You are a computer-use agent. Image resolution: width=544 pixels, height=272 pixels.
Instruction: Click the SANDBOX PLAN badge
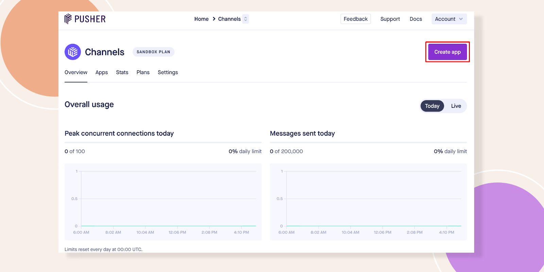153,52
